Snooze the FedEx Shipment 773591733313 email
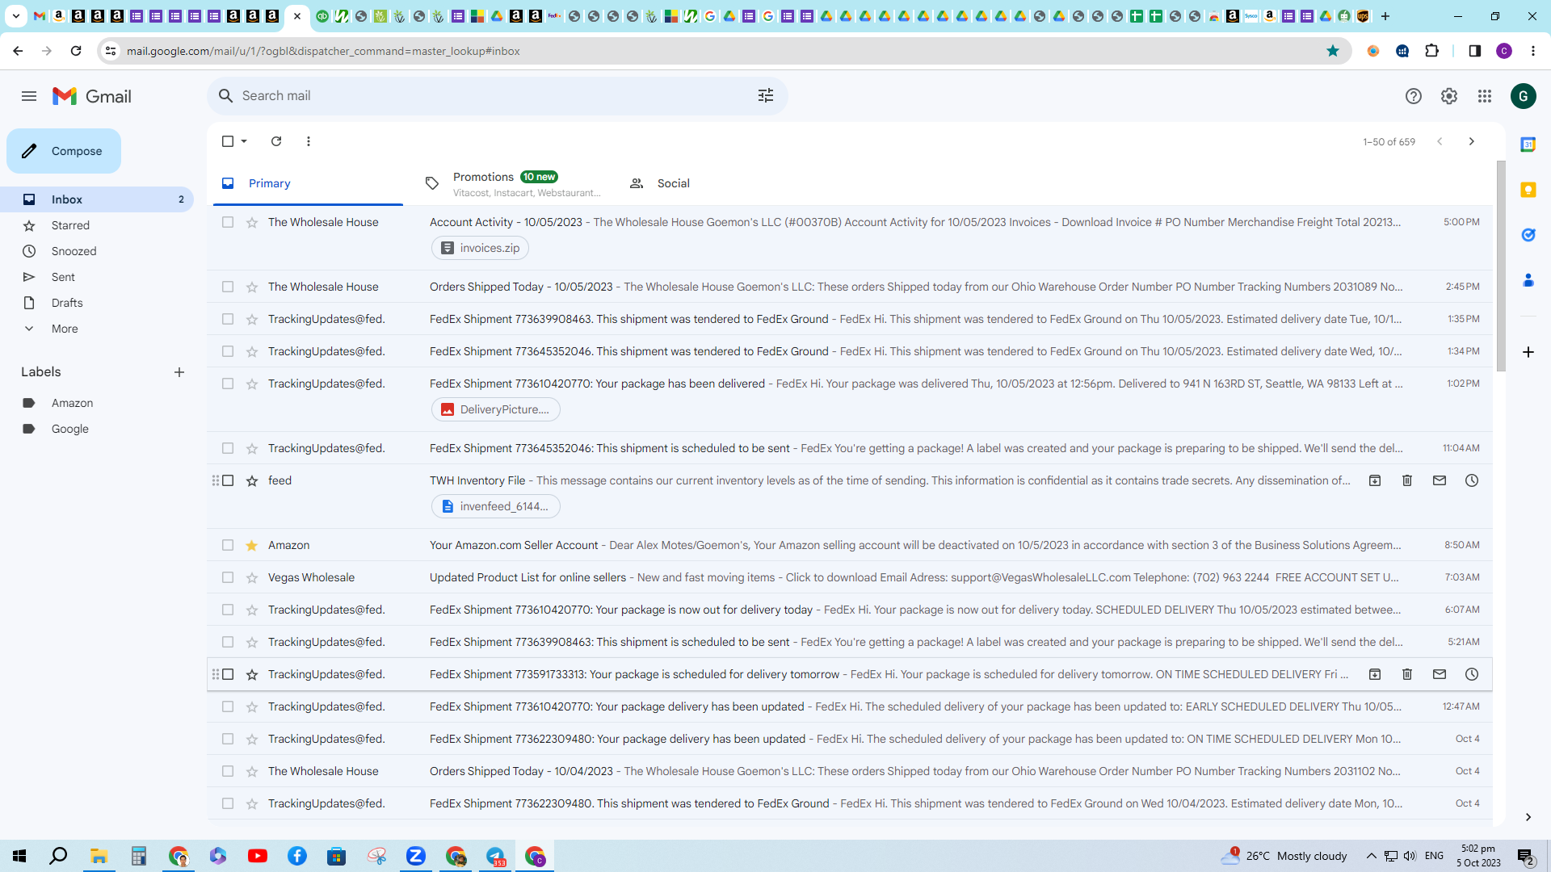 pos(1472,674)
